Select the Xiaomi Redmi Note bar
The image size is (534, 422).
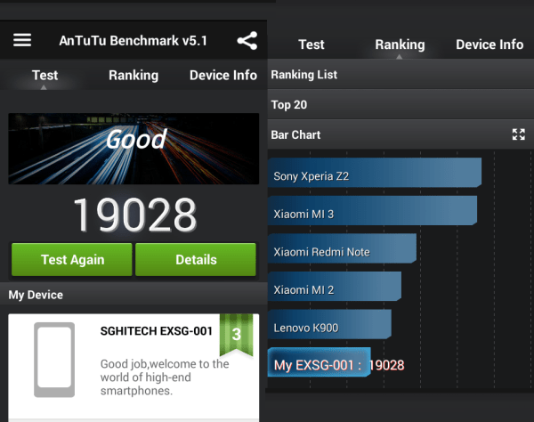[342, 248]
